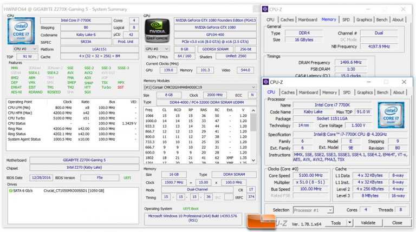The height and width of the screenshot is (232, 416).
Task: Open the GPU #0 selector dropdown
Action: pyautogui.click(x=157, y=49)
